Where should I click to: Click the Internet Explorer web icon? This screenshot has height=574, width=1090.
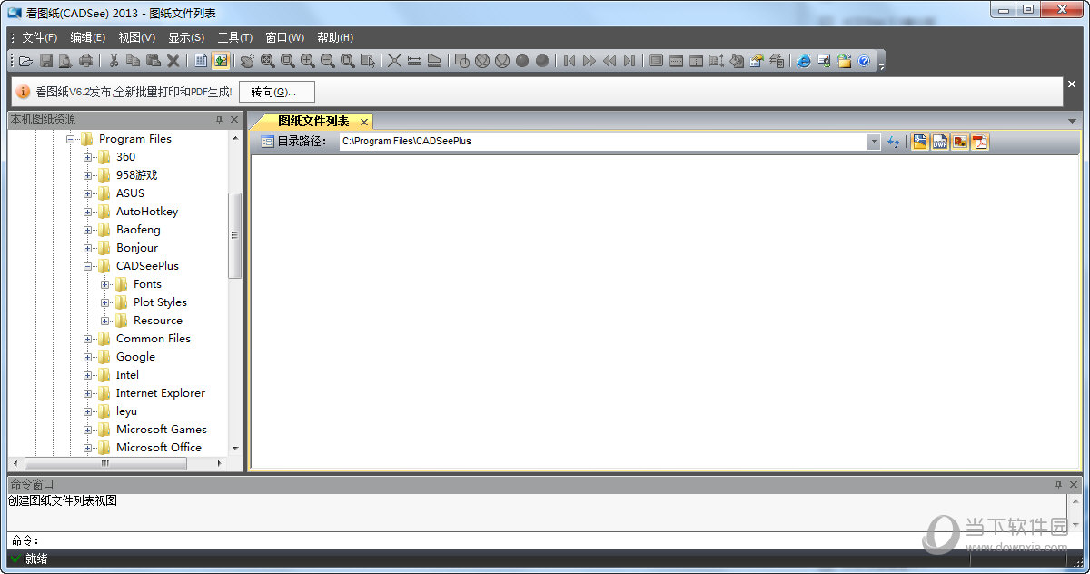804,61
